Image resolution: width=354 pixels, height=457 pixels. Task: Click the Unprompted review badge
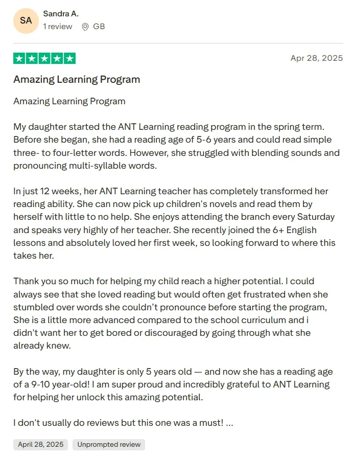pyautogui.click(x=109, y=444)
